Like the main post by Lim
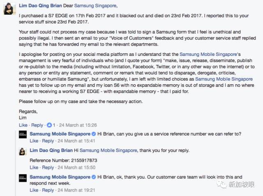Viewport: 263px width, 196px height. [x=23, y=125]
